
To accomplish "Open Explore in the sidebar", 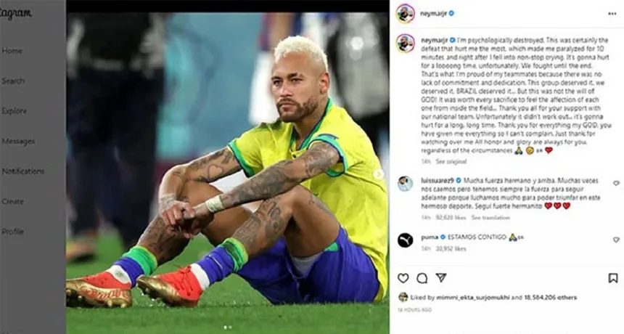I will (x=15, y=111).
